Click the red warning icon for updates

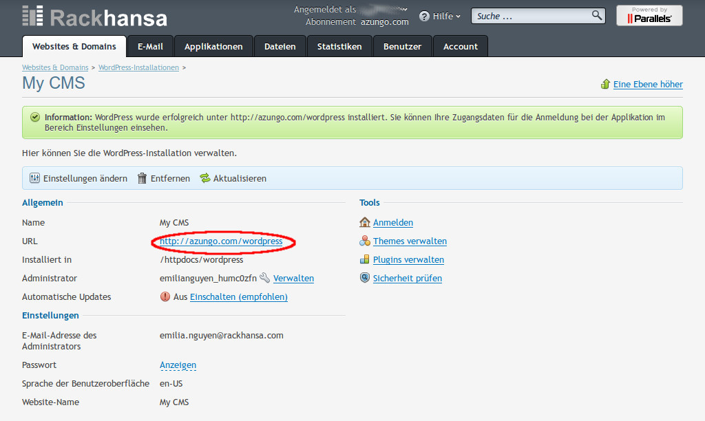tap(165, 296)
